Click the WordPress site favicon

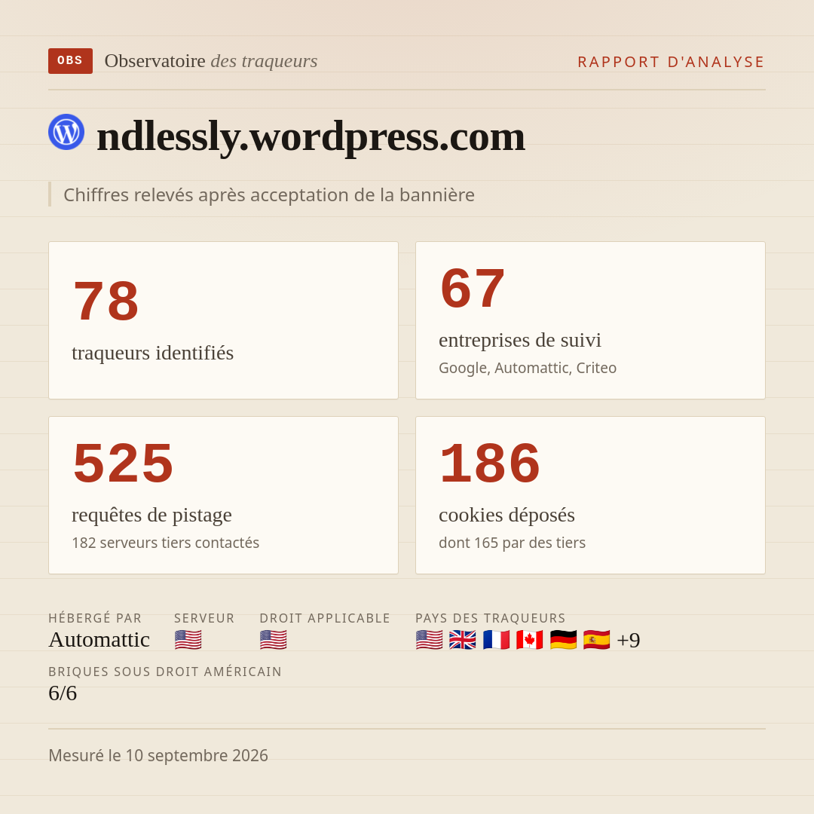pos(66,132)
